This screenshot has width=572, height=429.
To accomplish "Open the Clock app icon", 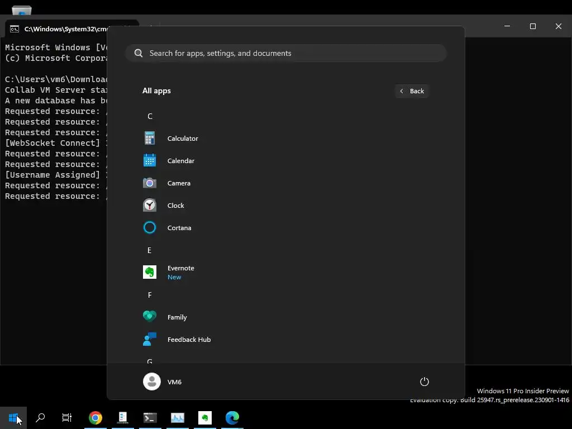I will (x=150, y=205).
